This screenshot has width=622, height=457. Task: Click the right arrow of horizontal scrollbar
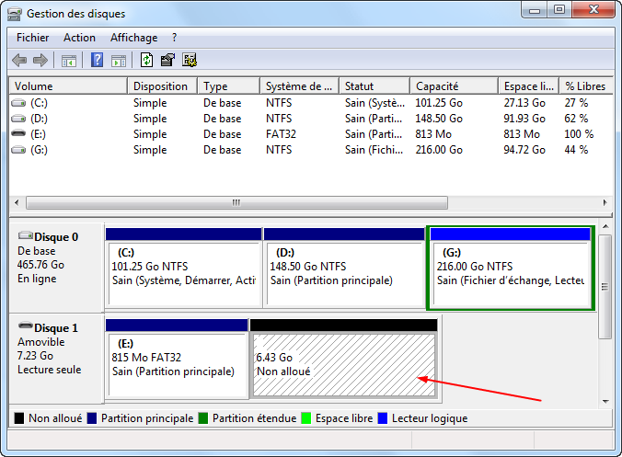coord(605,202)
